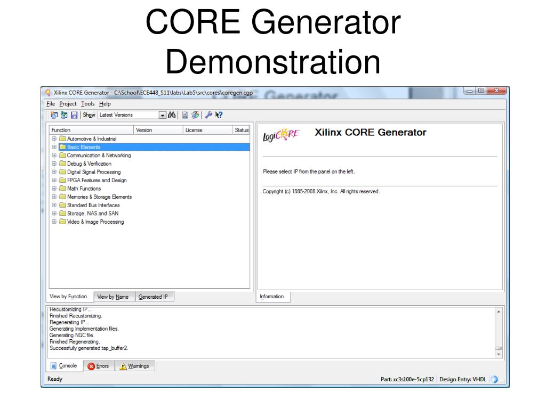546x409 pixels.
Task: Select the Console tab label
Action: pos(68,366)
